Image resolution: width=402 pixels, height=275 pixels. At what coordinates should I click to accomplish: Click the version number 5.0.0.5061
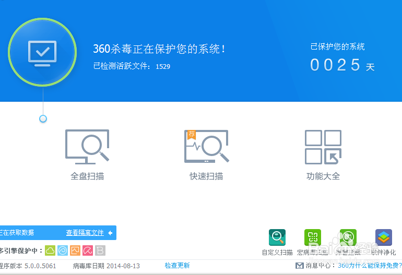click(40, 266)
